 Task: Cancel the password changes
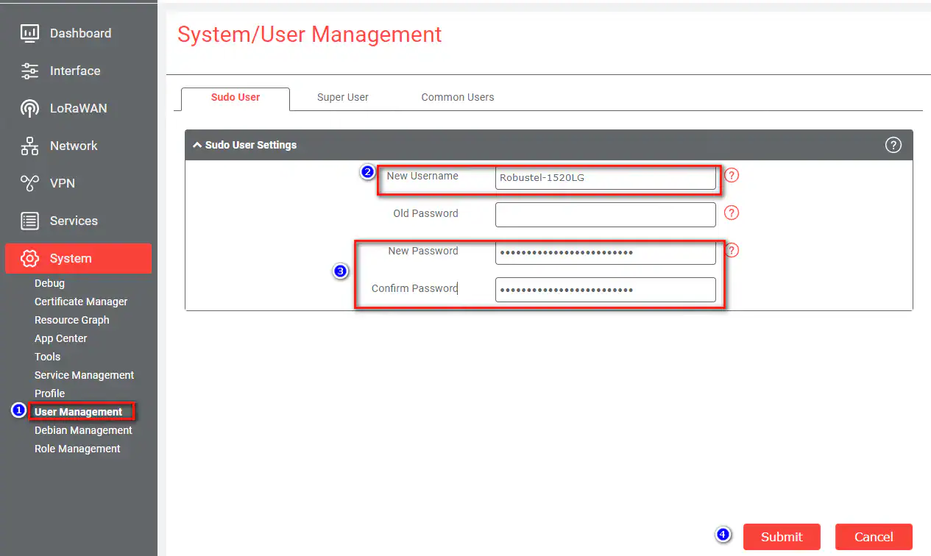pos(874,537)
